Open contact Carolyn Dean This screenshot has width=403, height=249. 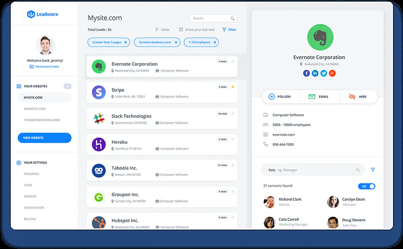pyautogui.click(x=347, y=202)
